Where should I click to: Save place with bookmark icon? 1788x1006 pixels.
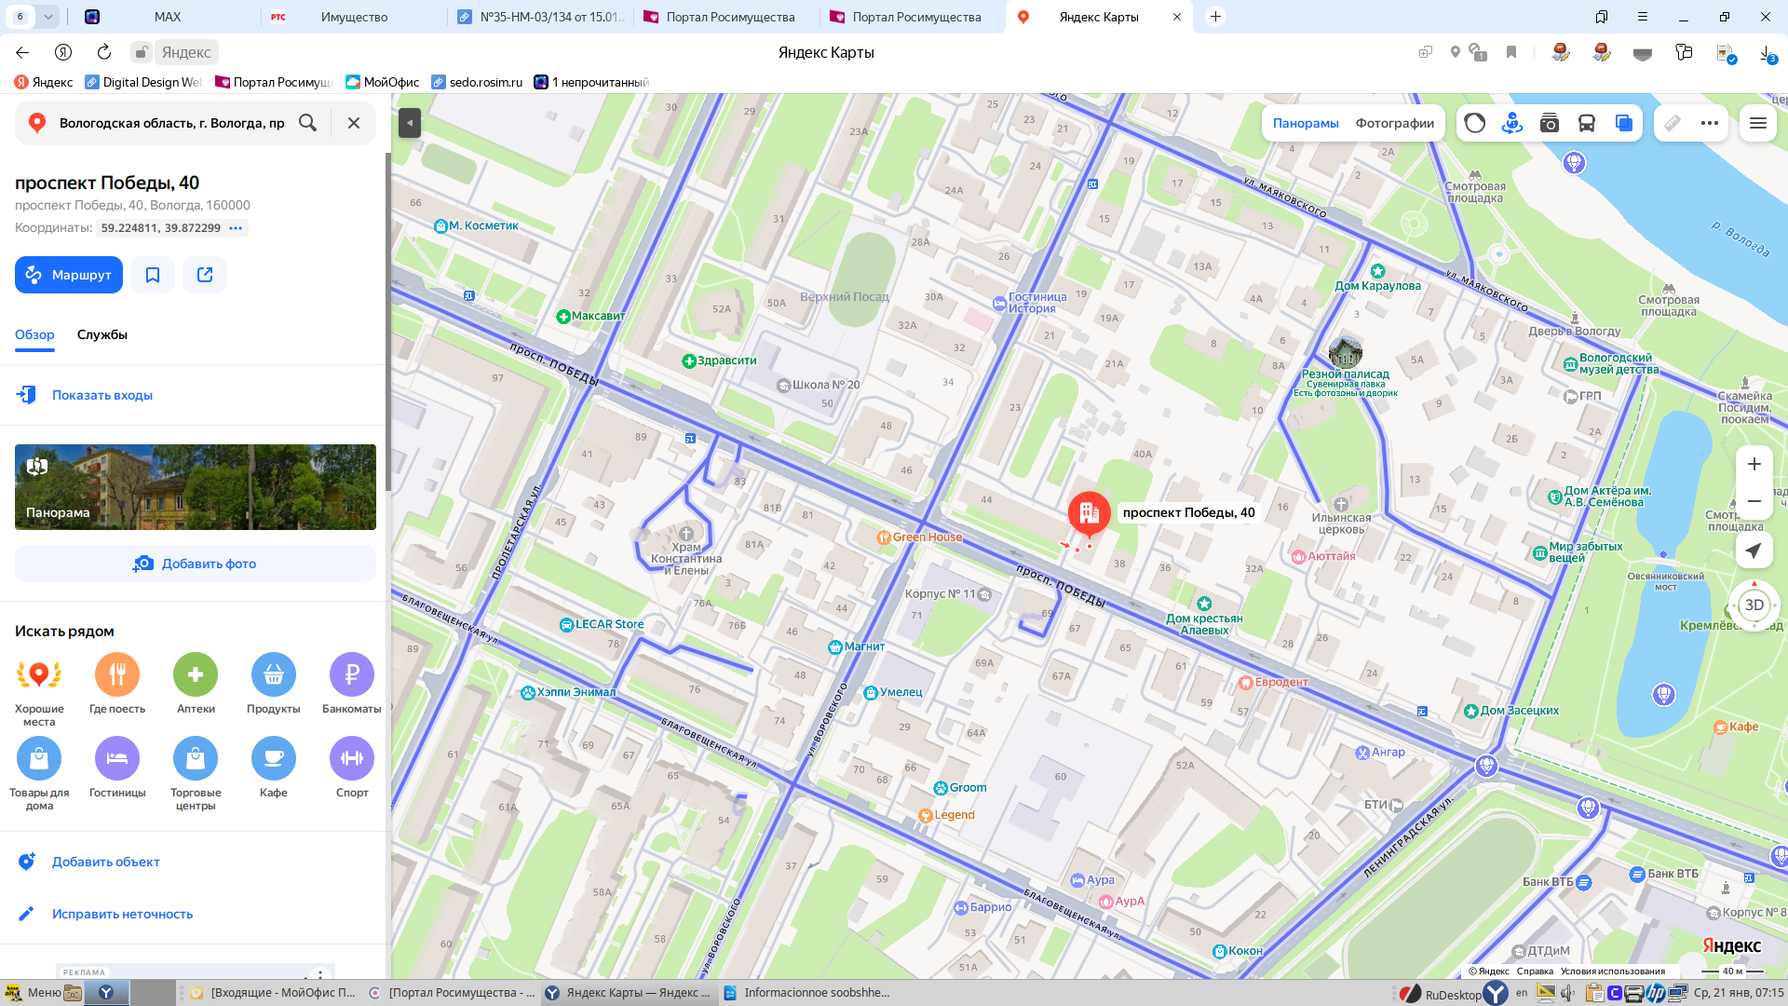[x=153, y=275]
